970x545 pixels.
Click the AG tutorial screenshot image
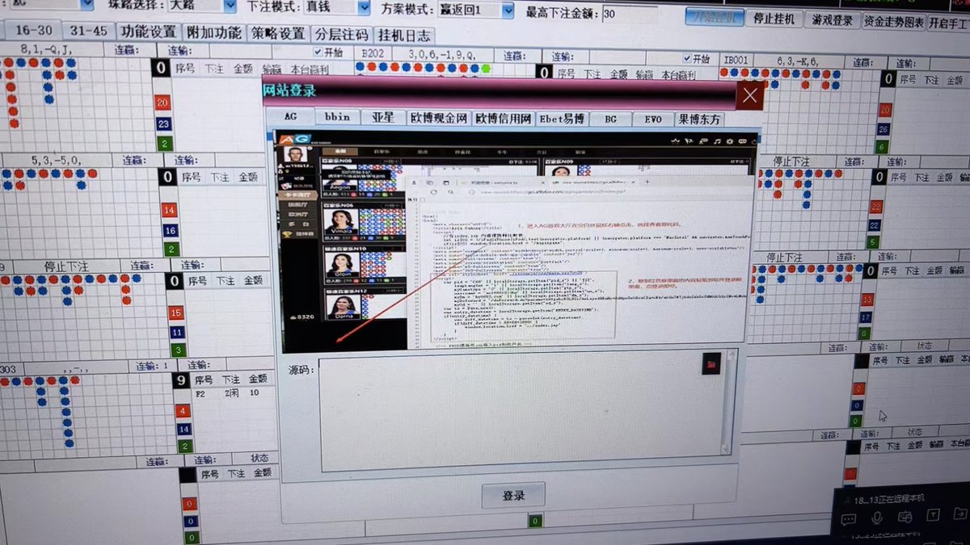518,241
